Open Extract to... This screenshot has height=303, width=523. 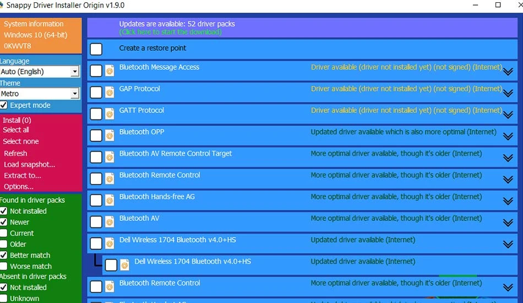23,176
